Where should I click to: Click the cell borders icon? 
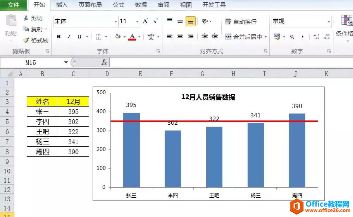coord(98,37)
